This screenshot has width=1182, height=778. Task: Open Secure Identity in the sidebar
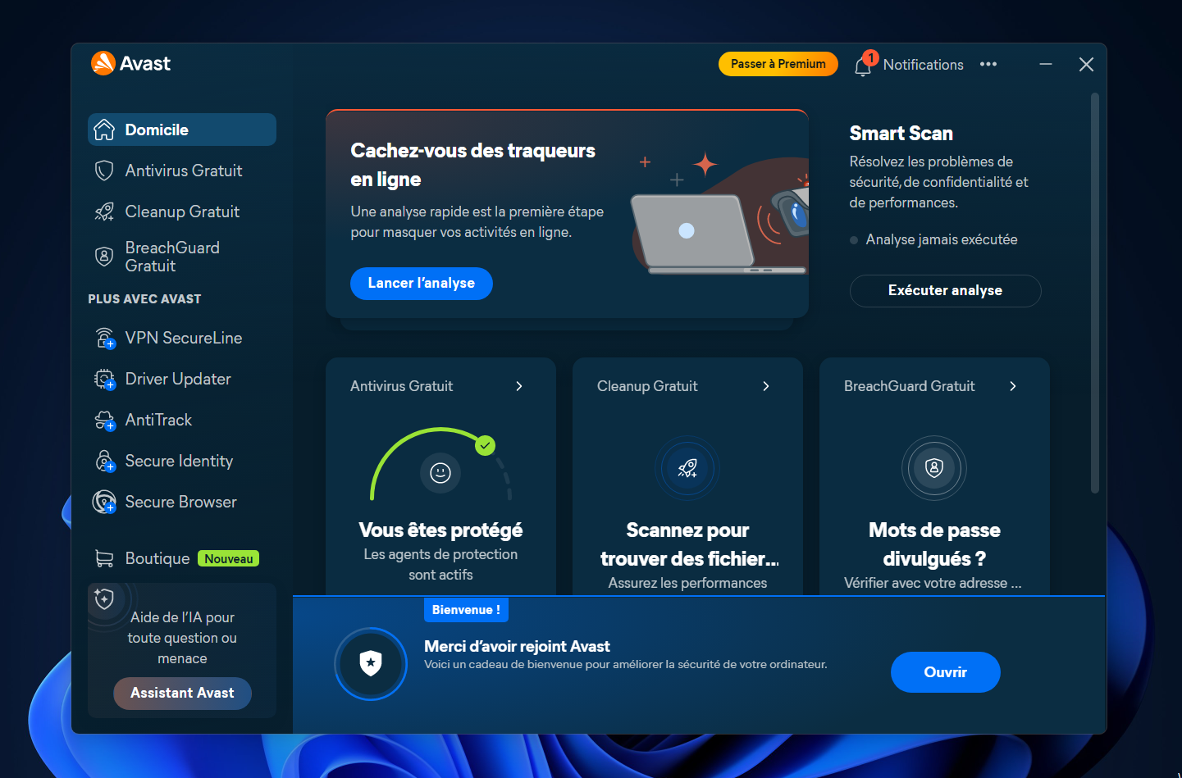tap(182, 461)
